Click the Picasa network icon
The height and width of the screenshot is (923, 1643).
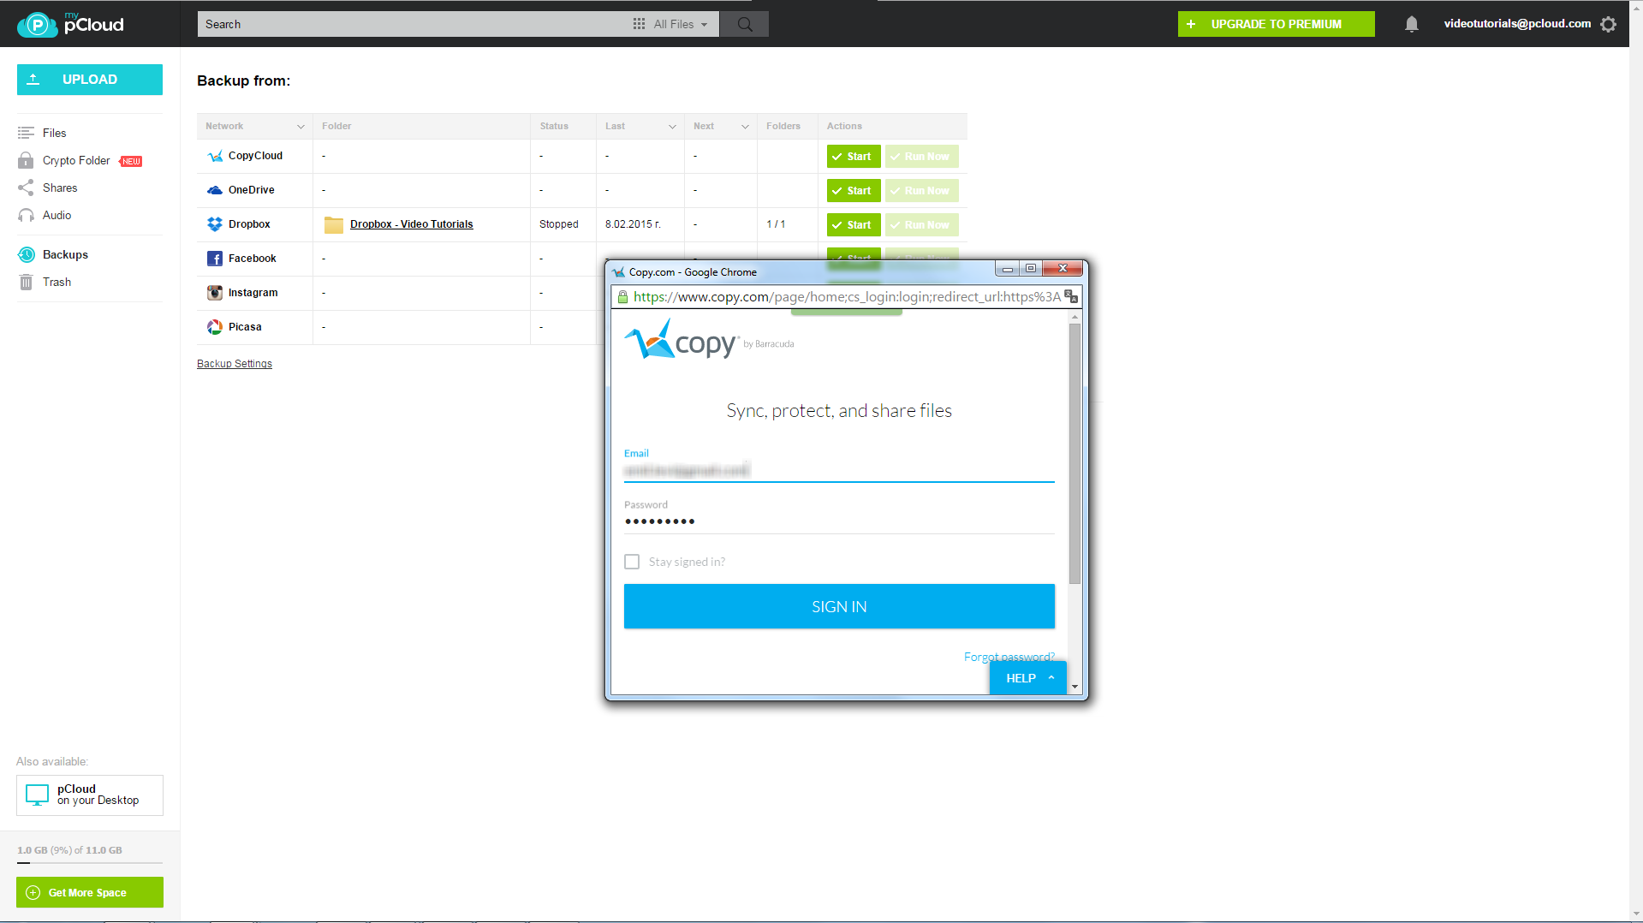pyautogui.click(x=215, y=327)
